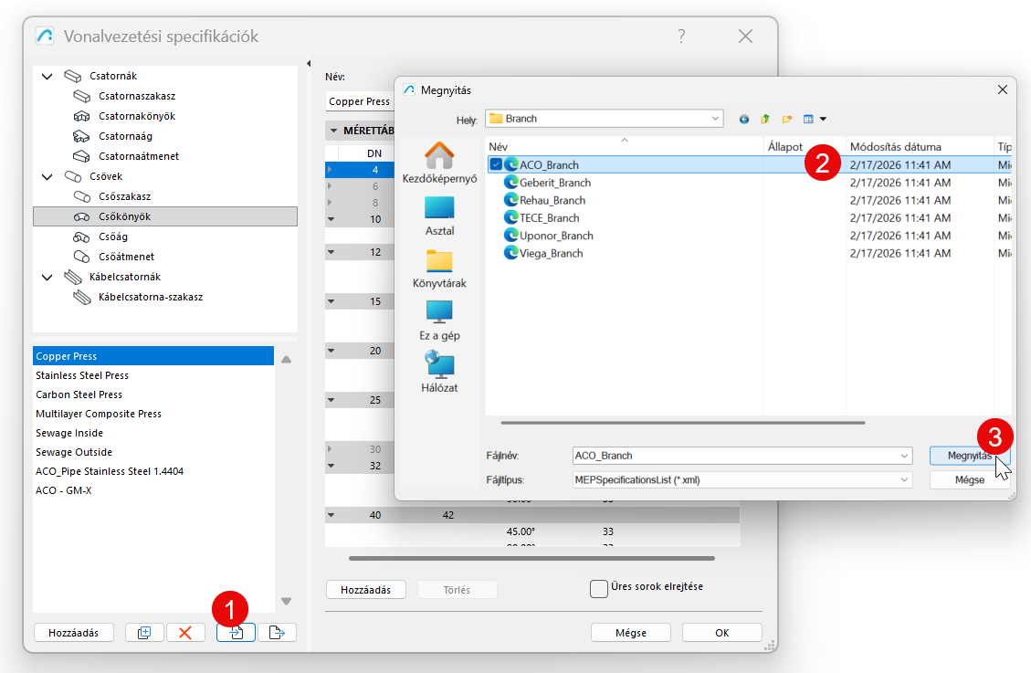Select Csőszakasz tree item
Viewport: 1031px width, 673px height.
(125, 195)
